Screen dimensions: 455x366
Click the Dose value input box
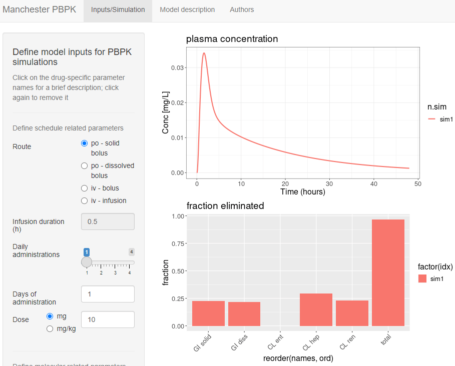pyautogui.click(x=108, y=319)
